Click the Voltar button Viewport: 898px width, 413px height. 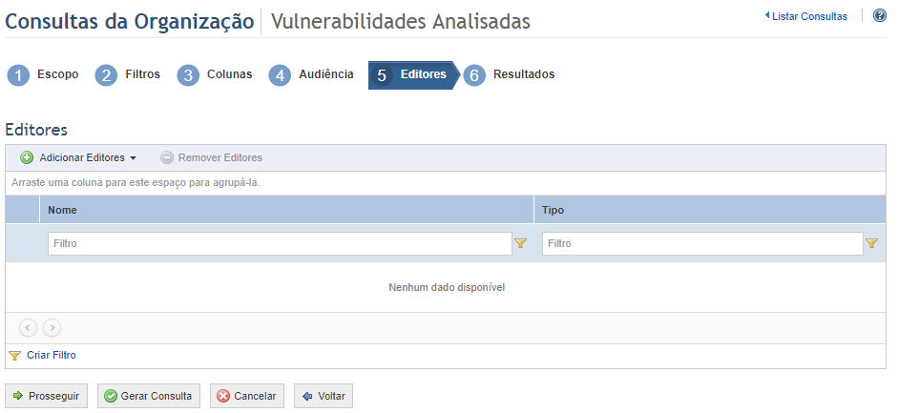click(x=324, y=396)
